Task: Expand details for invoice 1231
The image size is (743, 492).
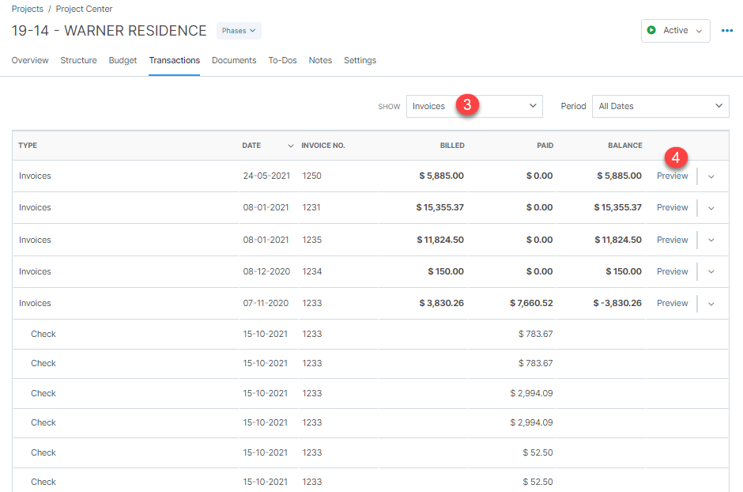Action: (x=711, y=207)
